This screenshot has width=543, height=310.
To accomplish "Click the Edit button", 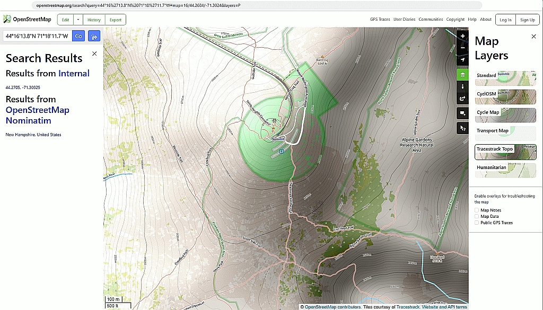I will 65,20.
